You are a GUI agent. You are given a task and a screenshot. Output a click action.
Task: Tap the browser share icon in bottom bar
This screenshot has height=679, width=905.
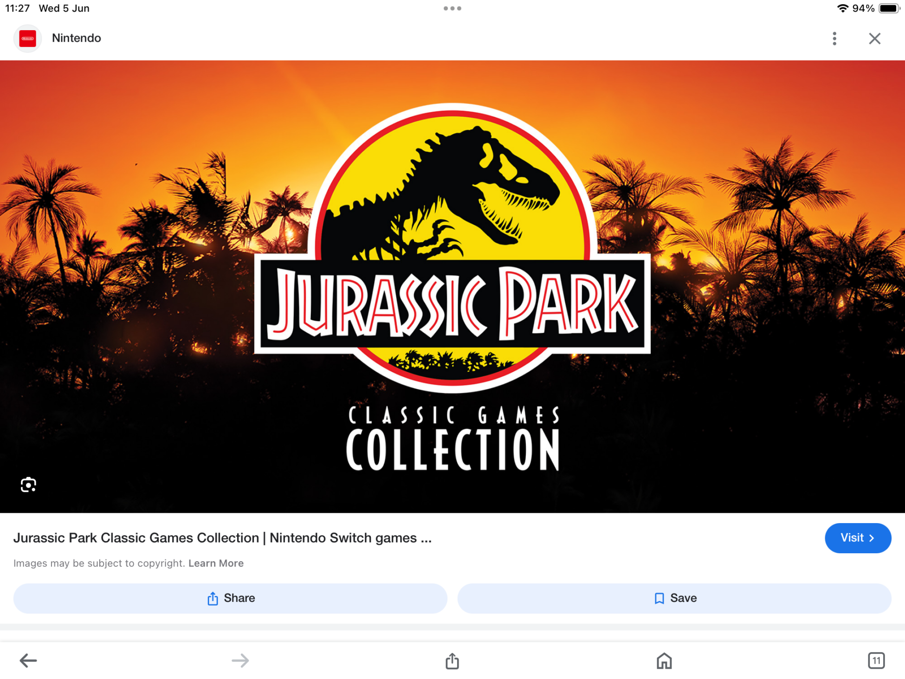click(x=452, y=660)
